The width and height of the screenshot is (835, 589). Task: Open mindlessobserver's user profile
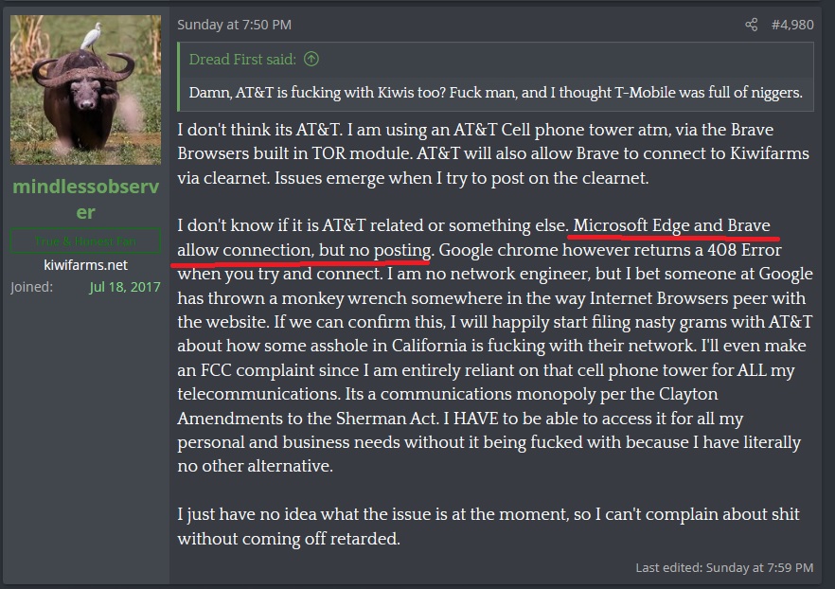(85, 199)
